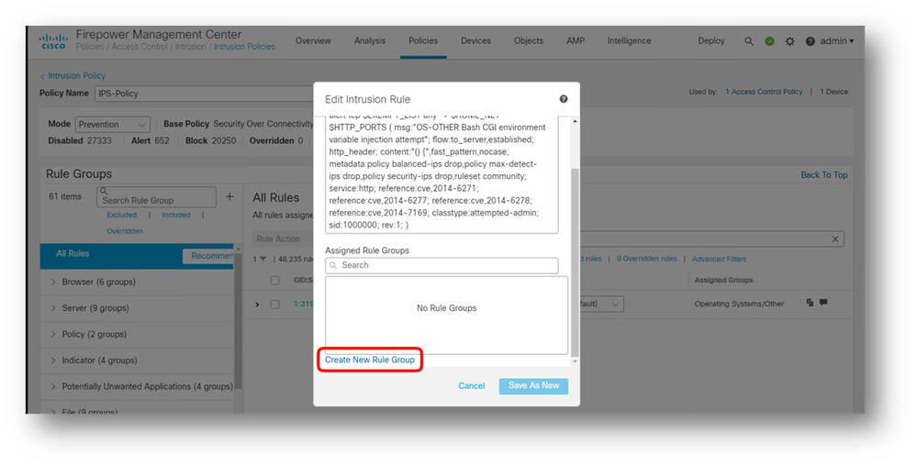
Task: Click the Assigned Groups column header
Action: click(723, 280)
